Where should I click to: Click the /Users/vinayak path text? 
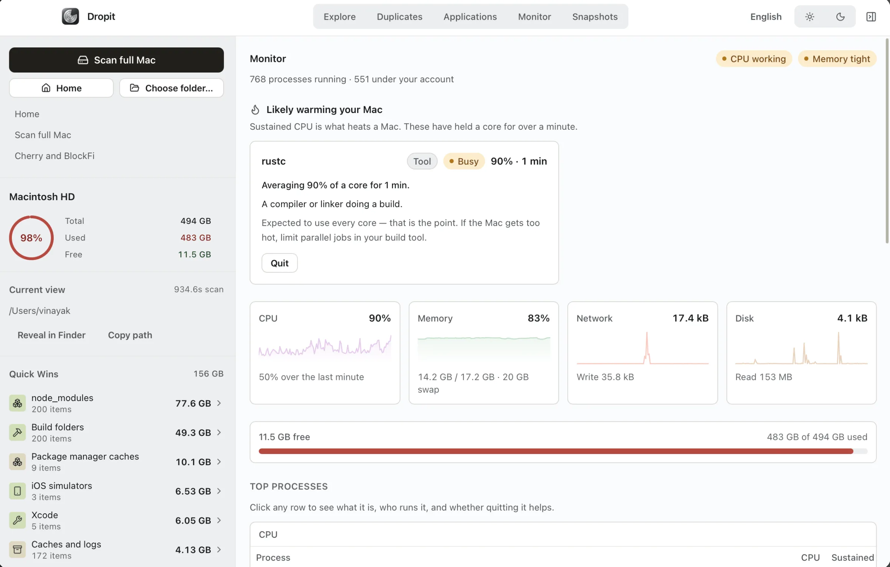40,311
